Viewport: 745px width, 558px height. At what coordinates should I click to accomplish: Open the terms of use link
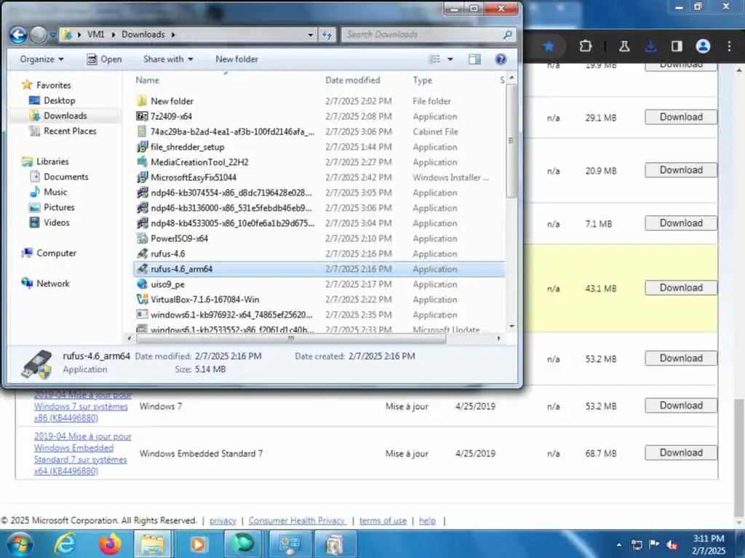[383, 520]
